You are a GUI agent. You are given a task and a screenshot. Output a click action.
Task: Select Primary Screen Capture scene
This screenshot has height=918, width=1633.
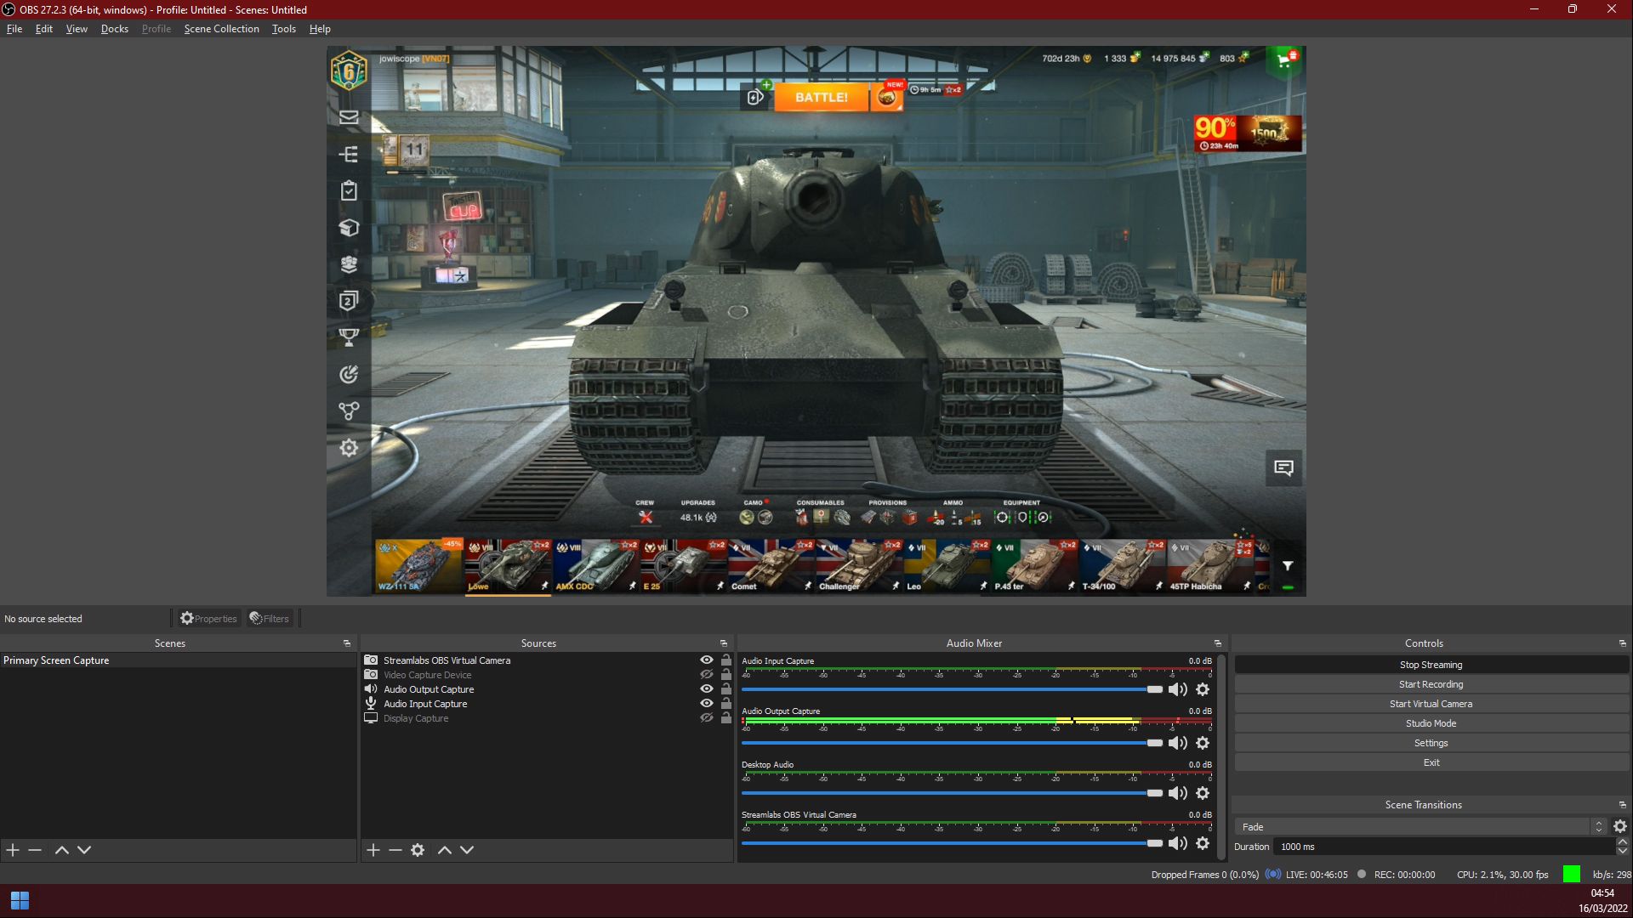[178, 660]
